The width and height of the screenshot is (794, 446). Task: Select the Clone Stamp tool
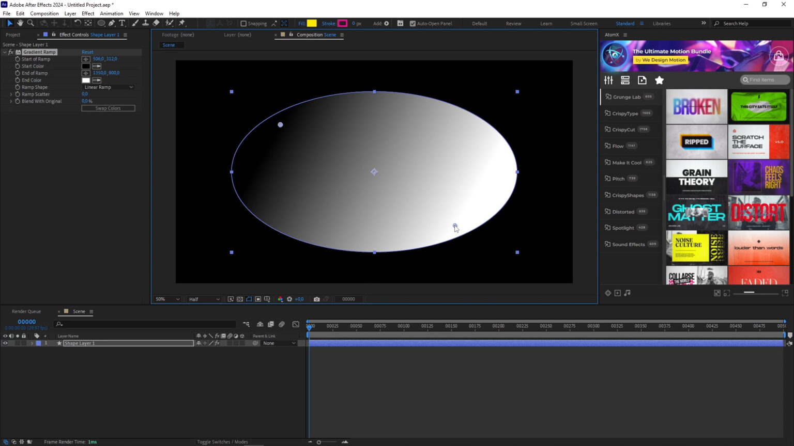[145, 23]
